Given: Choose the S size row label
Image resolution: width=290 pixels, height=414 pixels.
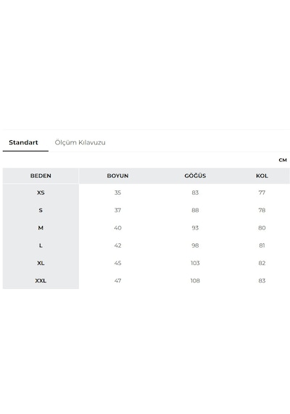Looking at the screenshot, I should pyautogui.click(x=41, y=211).
